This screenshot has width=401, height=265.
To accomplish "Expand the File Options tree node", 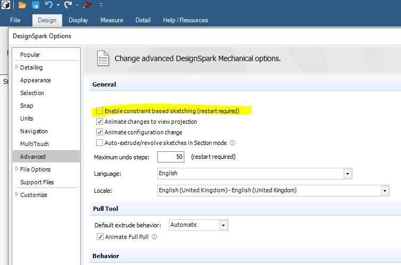I will coord(16,169).
